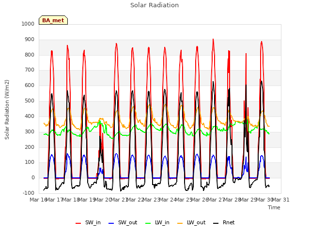The height and width of the screenshot is (232, 310).
Task: Click the Time axis label
Action: 274,207
